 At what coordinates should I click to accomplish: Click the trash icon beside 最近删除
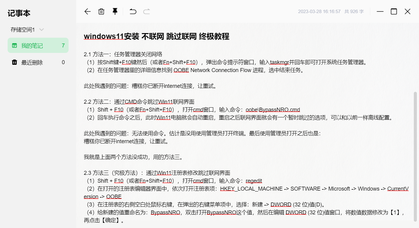(x=14, y=62)
